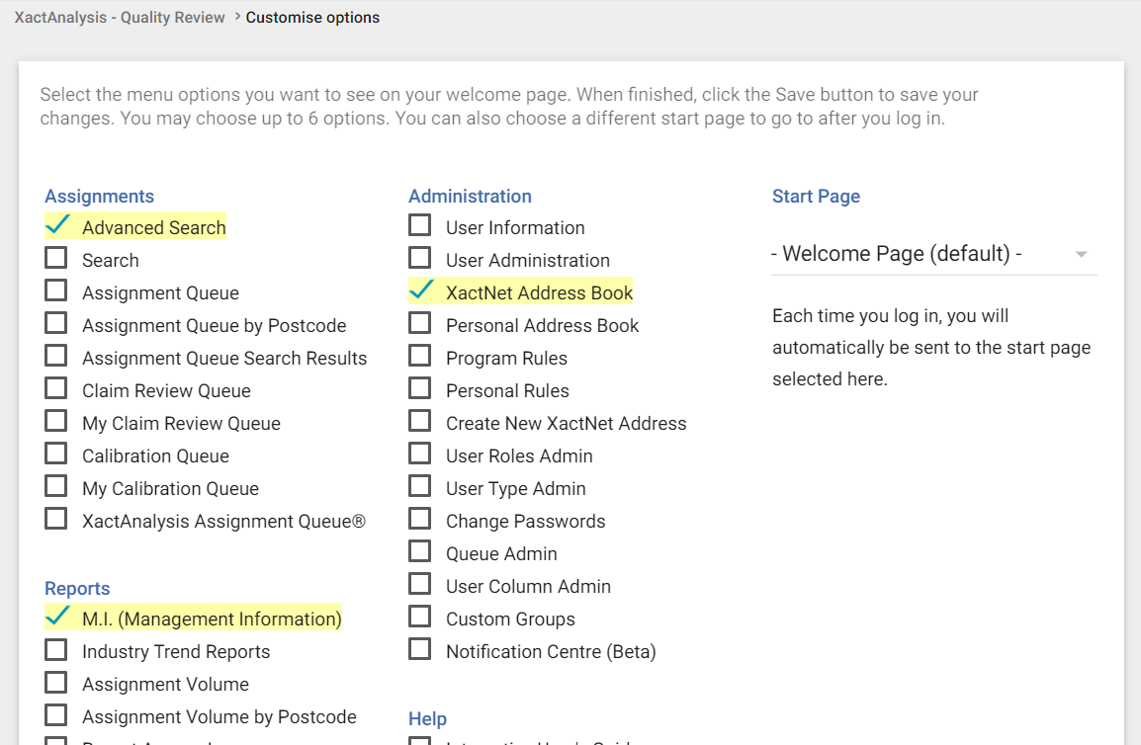
Task: Uncheck the XactNet Address Book option
Action: [421, 290]
